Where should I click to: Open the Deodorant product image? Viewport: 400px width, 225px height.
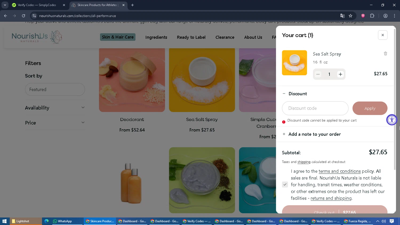132,80
